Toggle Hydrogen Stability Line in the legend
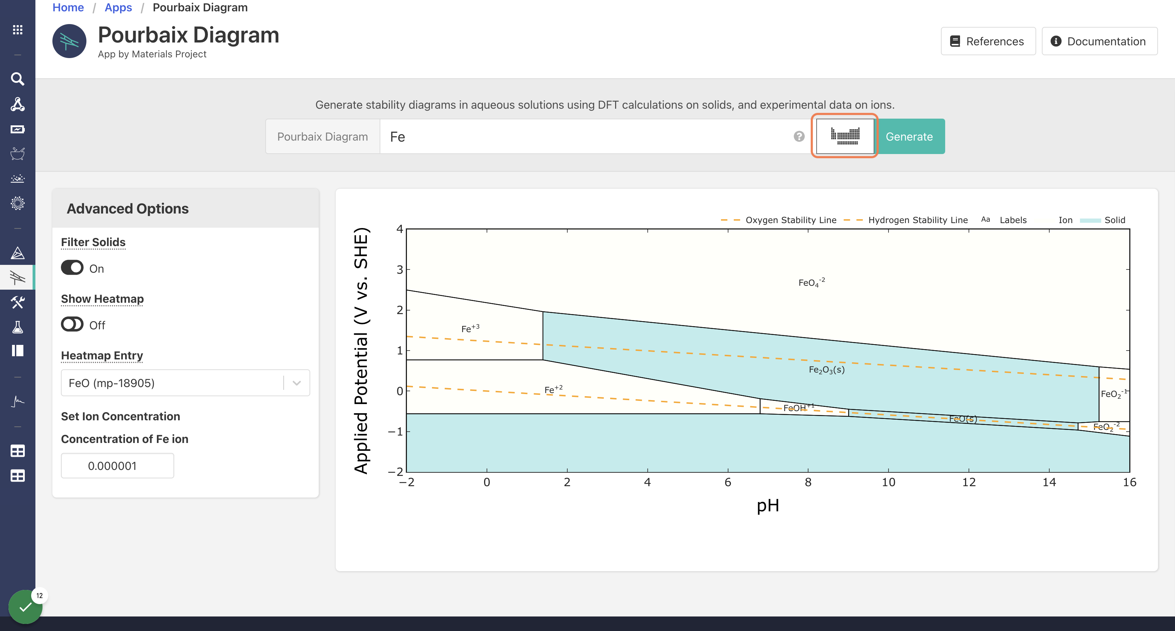This screenshot has width=1175, height=631. coord(906,220)
